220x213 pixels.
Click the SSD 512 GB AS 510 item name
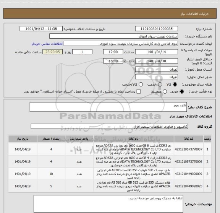tap(134, 186)
